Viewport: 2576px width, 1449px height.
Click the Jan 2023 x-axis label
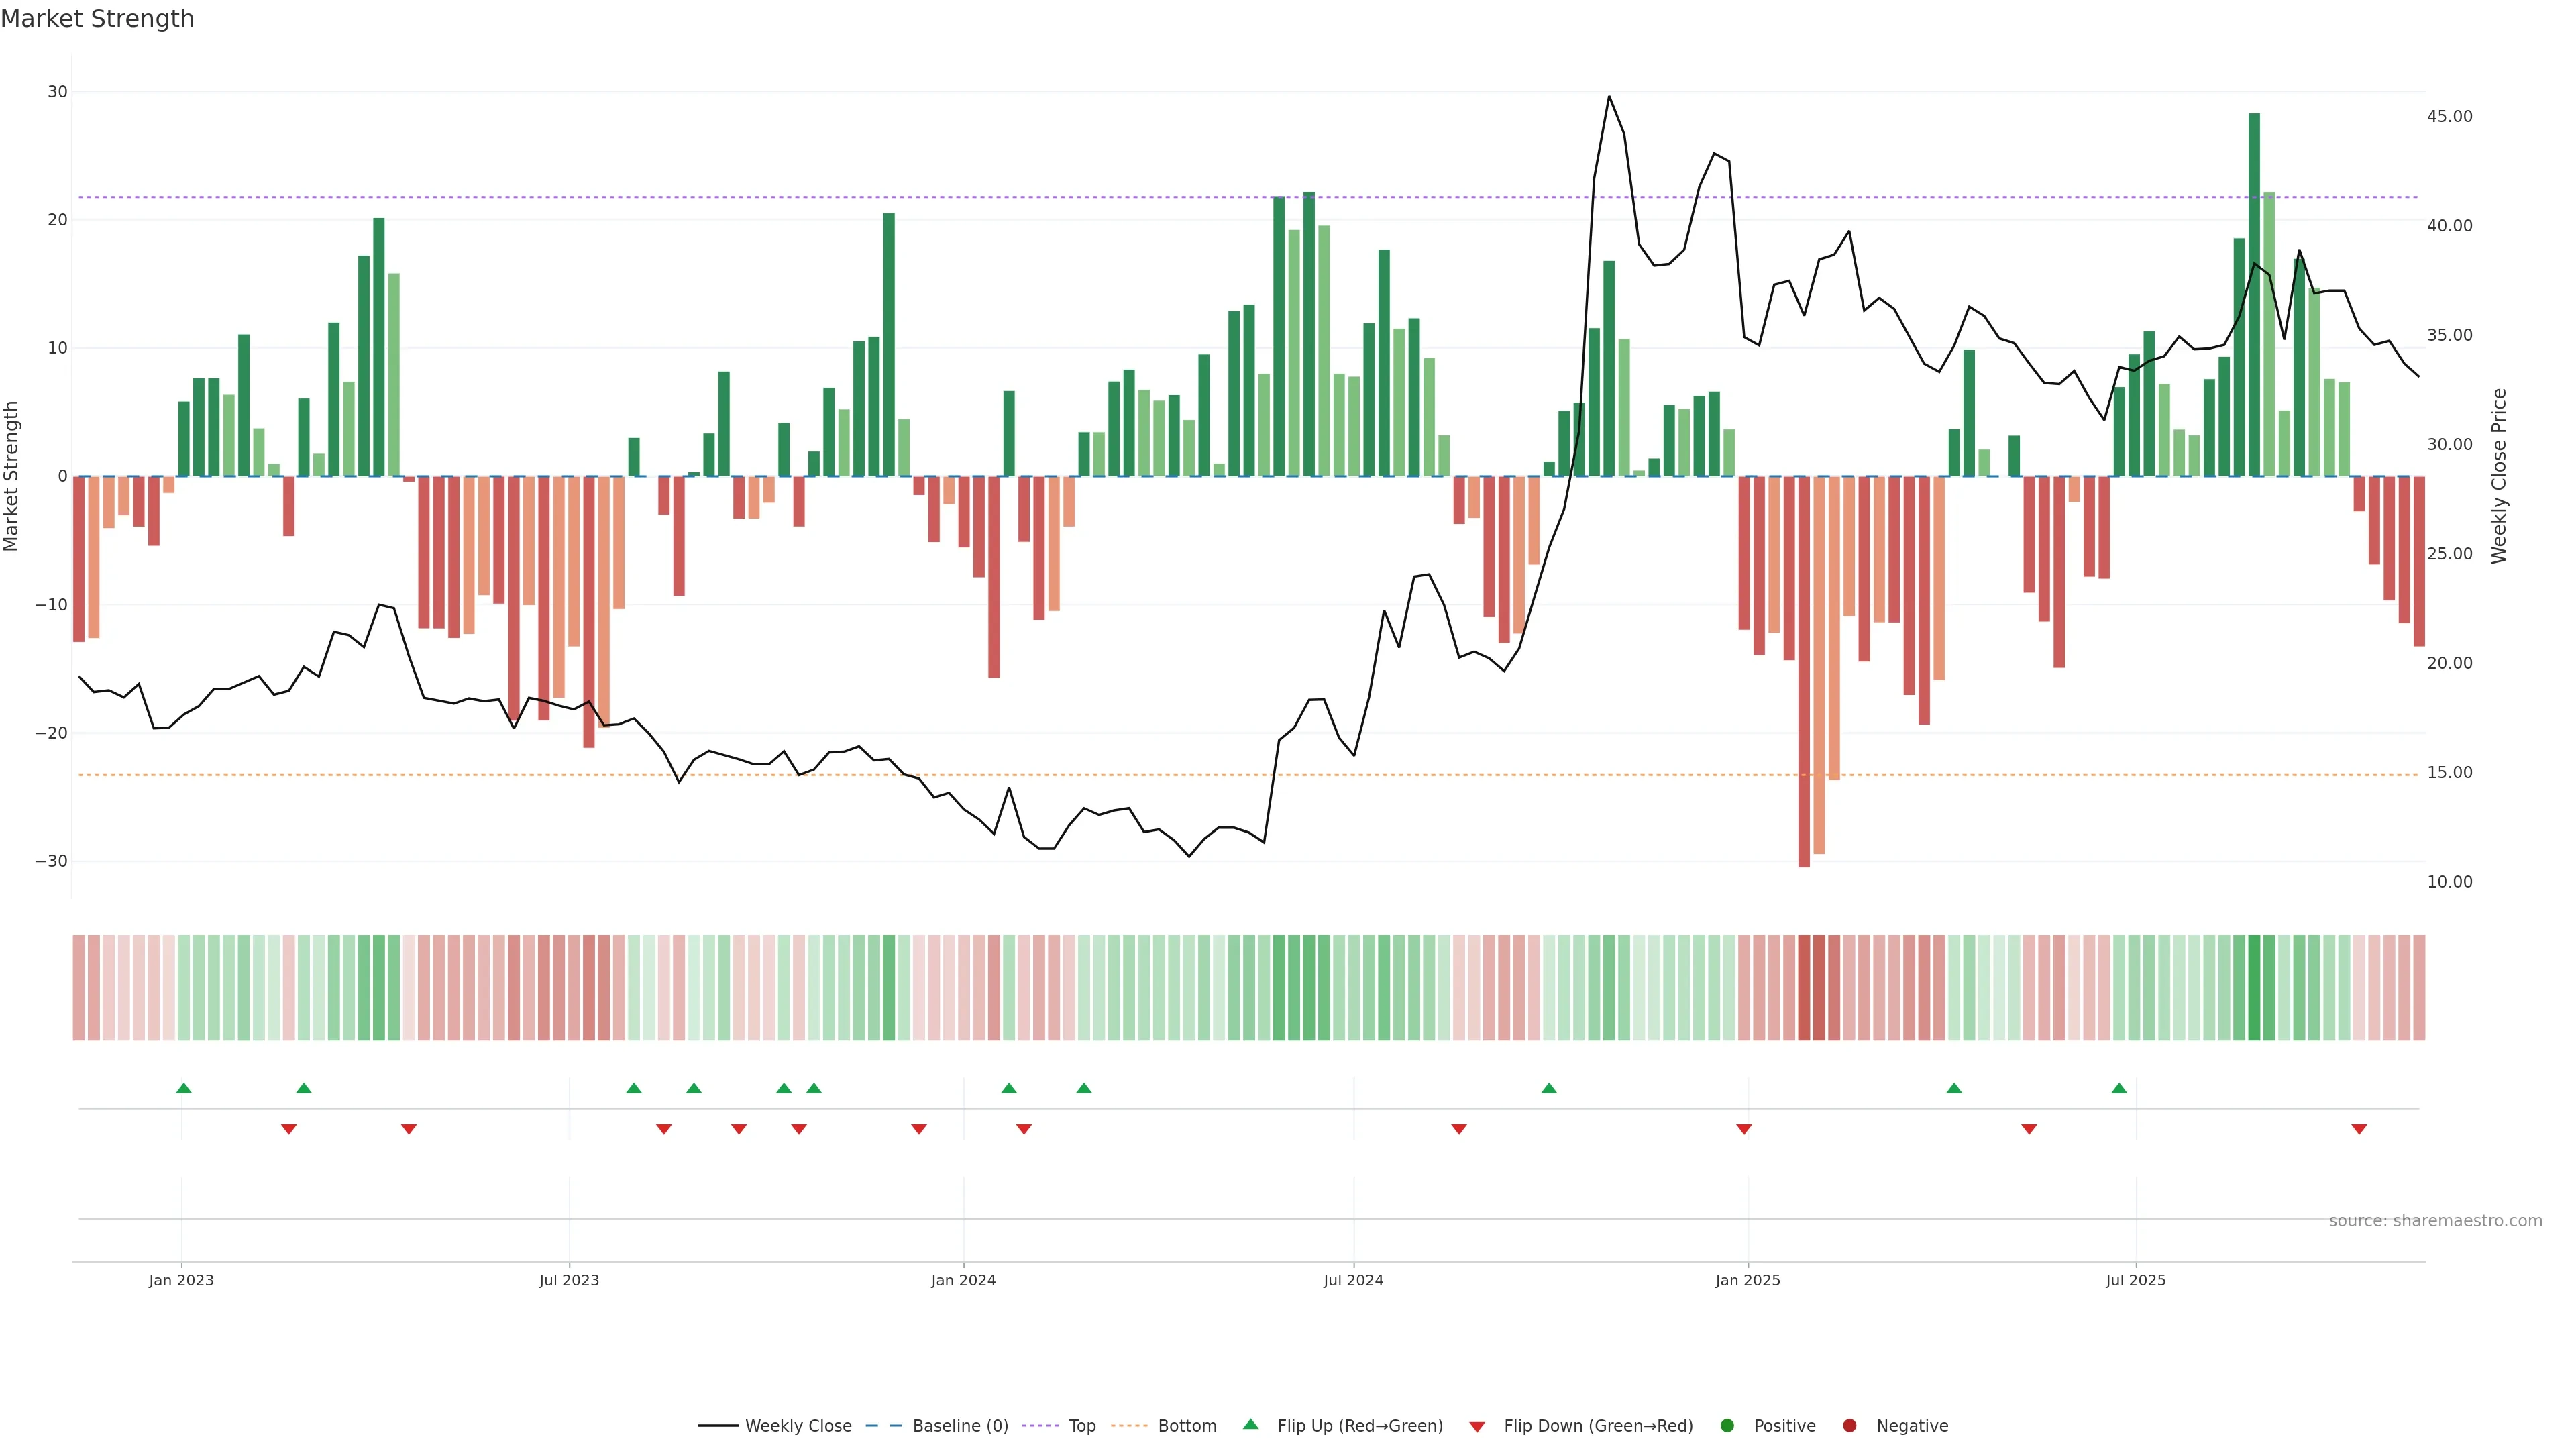point(181,1280)
